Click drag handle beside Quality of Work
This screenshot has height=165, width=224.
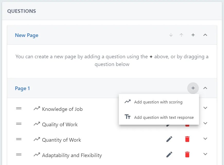(x=19, y=124)
